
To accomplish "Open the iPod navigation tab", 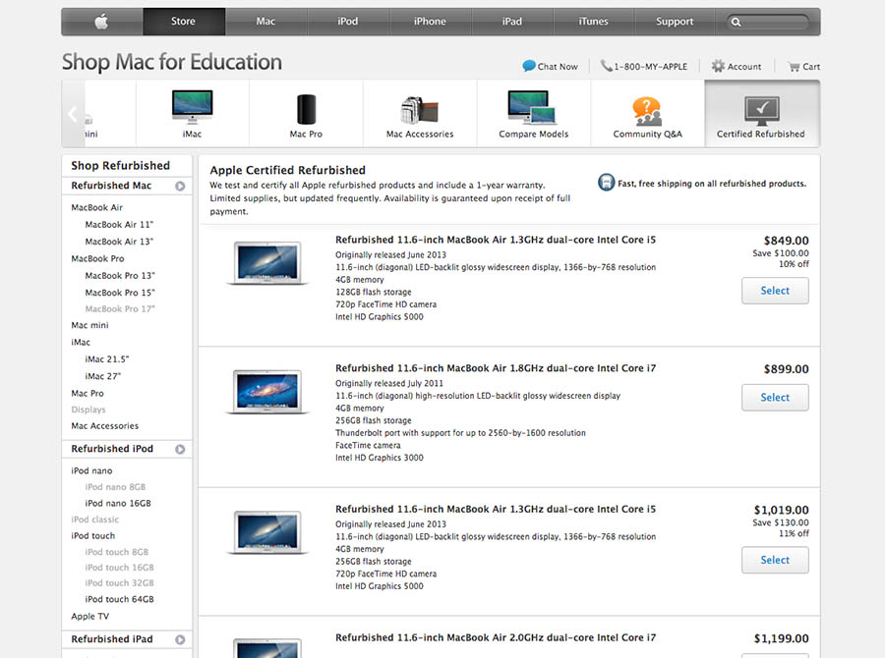I will point(348,22).
